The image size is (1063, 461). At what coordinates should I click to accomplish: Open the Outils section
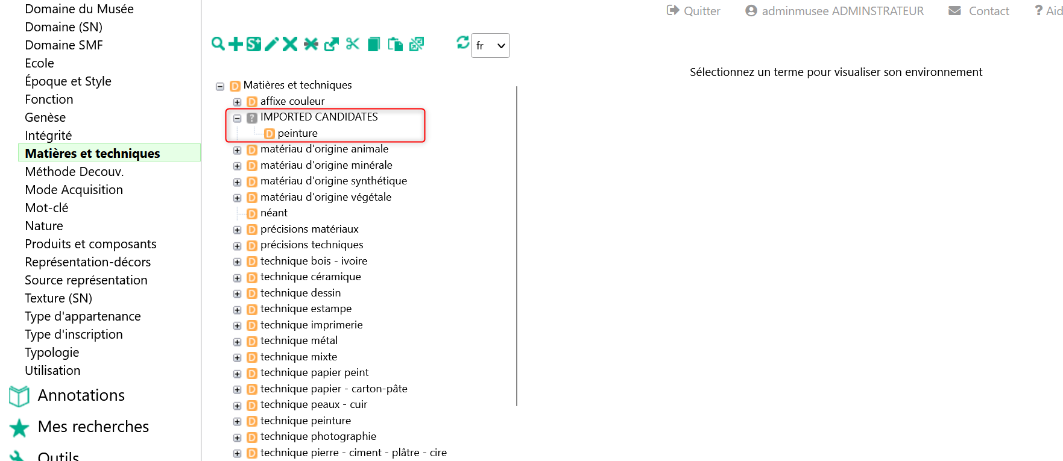tap(58, 456)
